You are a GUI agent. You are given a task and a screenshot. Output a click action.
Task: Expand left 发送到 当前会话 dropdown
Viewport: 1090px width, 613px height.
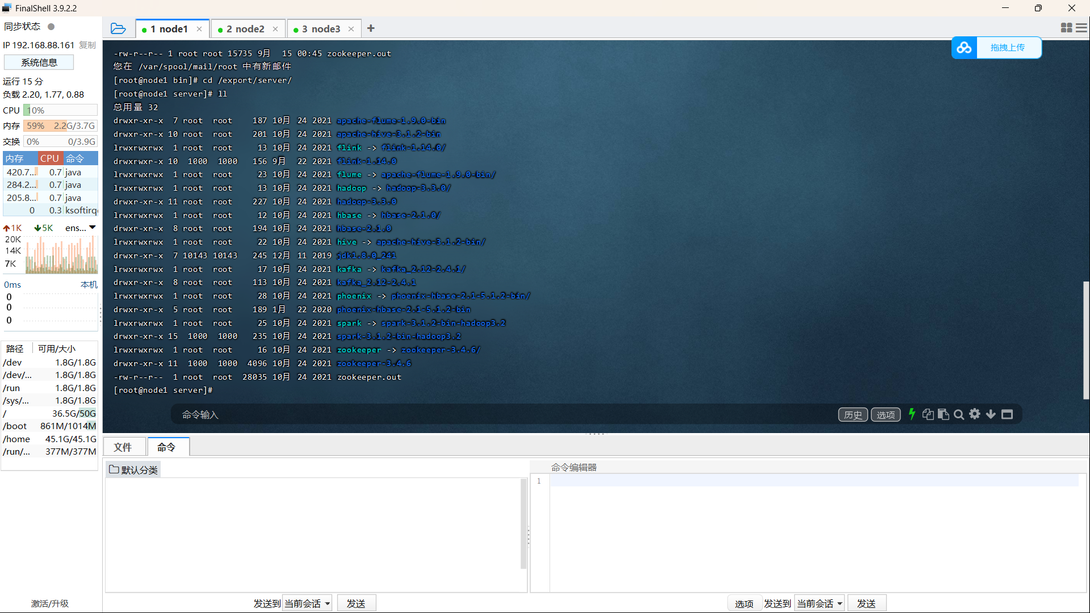tap(307, 603)
